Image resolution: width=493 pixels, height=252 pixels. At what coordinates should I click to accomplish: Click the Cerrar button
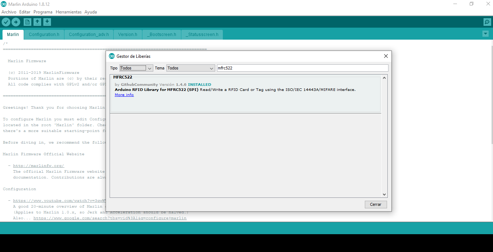coord(376,204)
